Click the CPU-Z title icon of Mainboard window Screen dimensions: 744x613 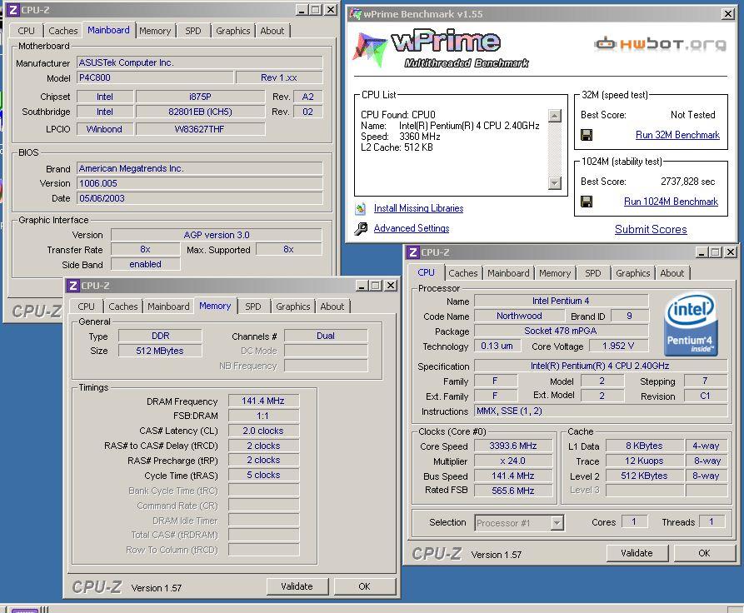(x=12, y=9)
